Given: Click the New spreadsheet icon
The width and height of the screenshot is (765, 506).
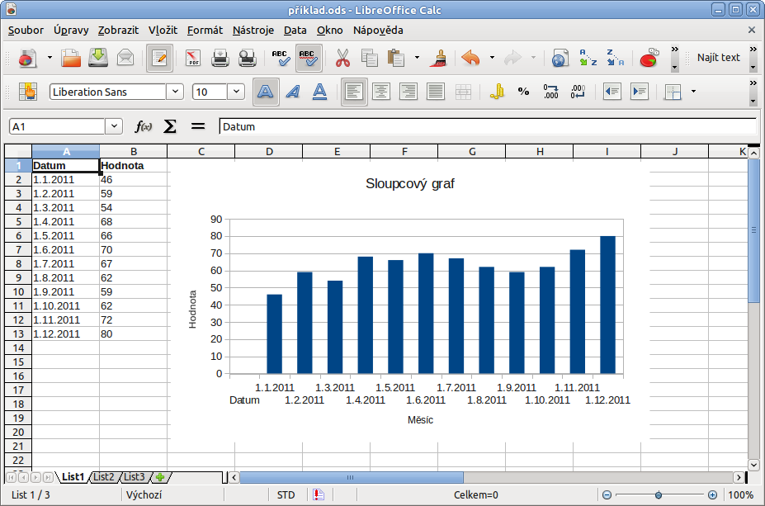Looking at the screenshot, I should click(27, 58).
